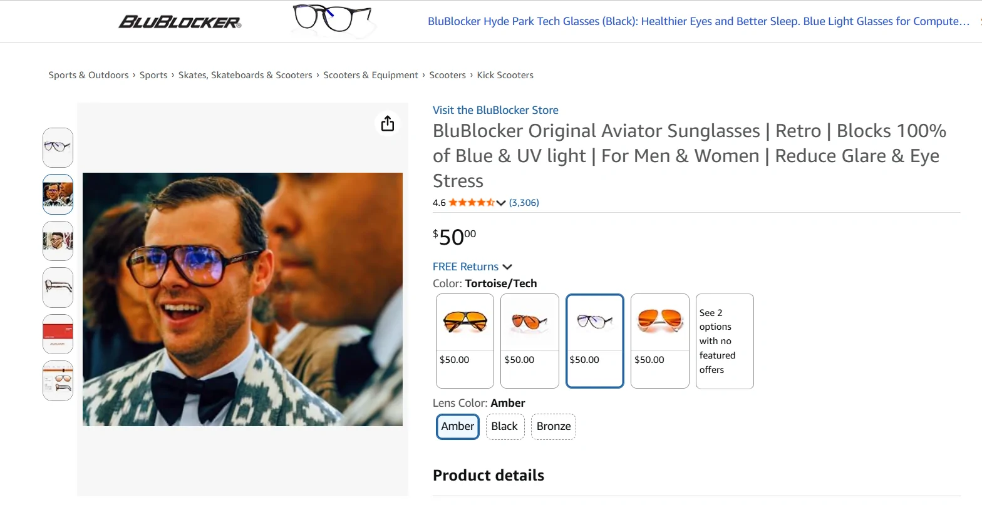Image resolution: width=982 pixels, height=505 pixels.
Task: Select thumbnail of man in bow tie
Action: pos(58,194)
